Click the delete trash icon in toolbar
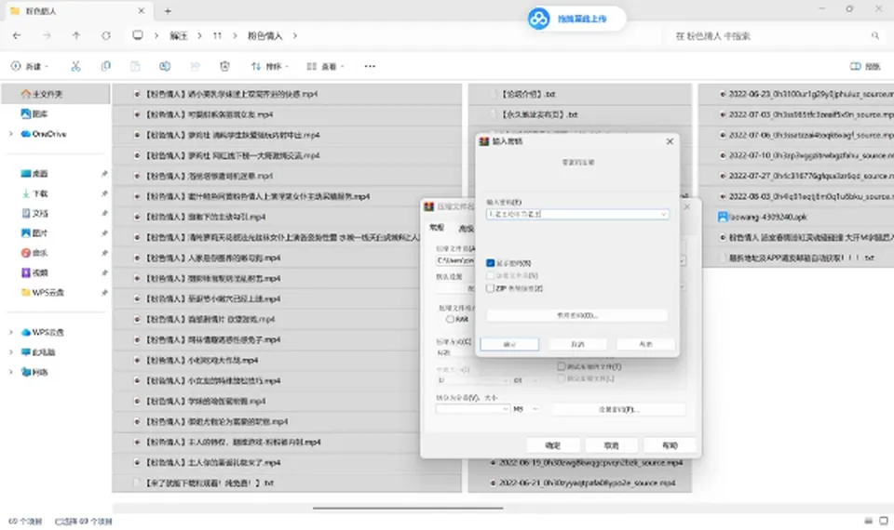Image resolution: width=894 pixels, height=530 pixels. tap(224, 66)
